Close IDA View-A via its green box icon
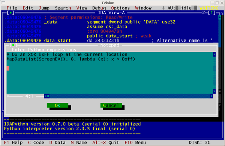 click(10, 13)
